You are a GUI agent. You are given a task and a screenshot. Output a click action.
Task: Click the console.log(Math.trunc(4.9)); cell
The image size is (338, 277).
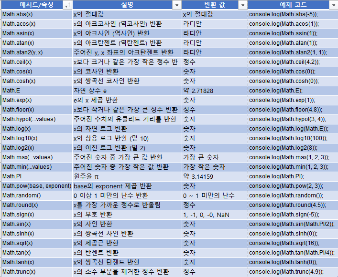[293, 272]
